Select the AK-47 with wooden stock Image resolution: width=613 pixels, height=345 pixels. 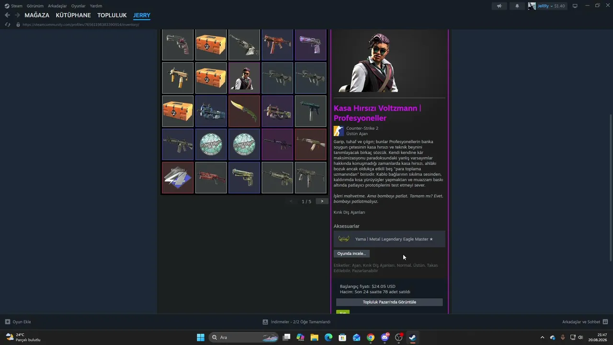point(311,144)
